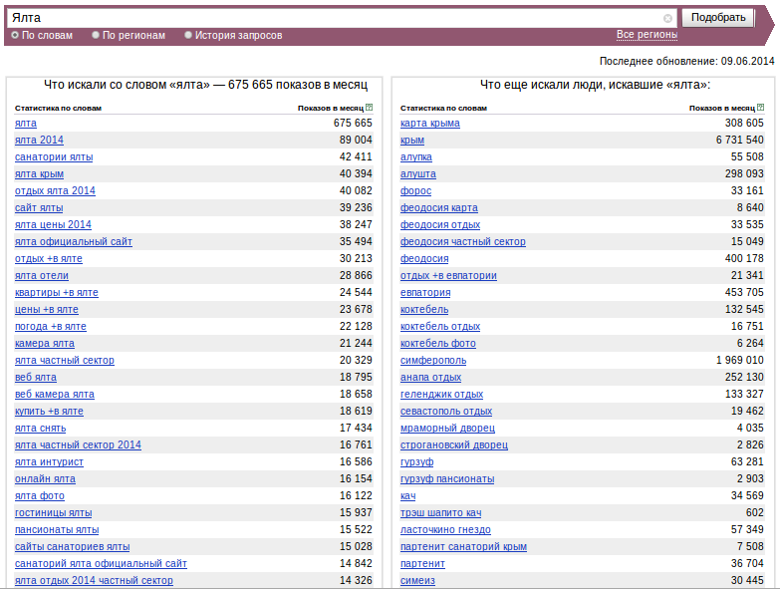Image resolution: width=780 pixels, height=589 pixels.
Task: Open the ялта частный сектор link
Action: [x=65, y=360]
